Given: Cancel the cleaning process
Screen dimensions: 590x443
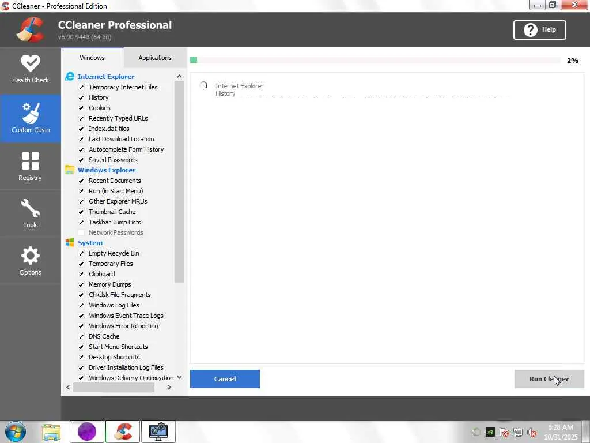Looking at the screenshot, I should tap(225, 378).
